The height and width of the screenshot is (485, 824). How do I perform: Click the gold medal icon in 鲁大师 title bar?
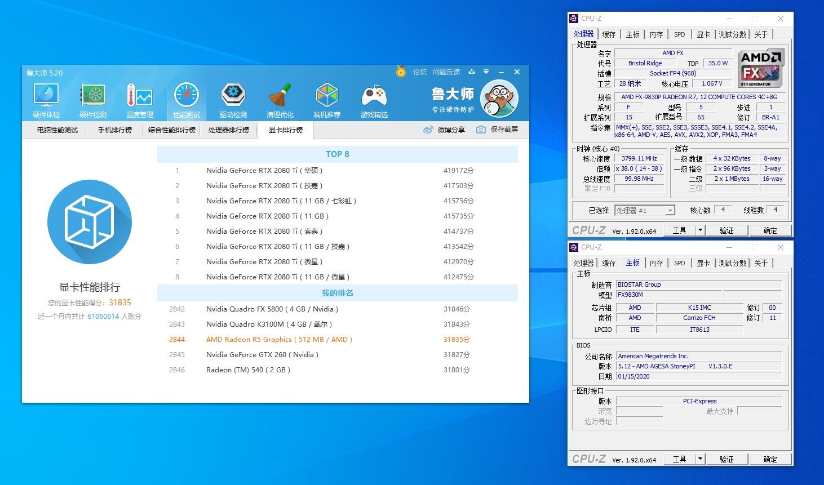click(x=401, y=72)
